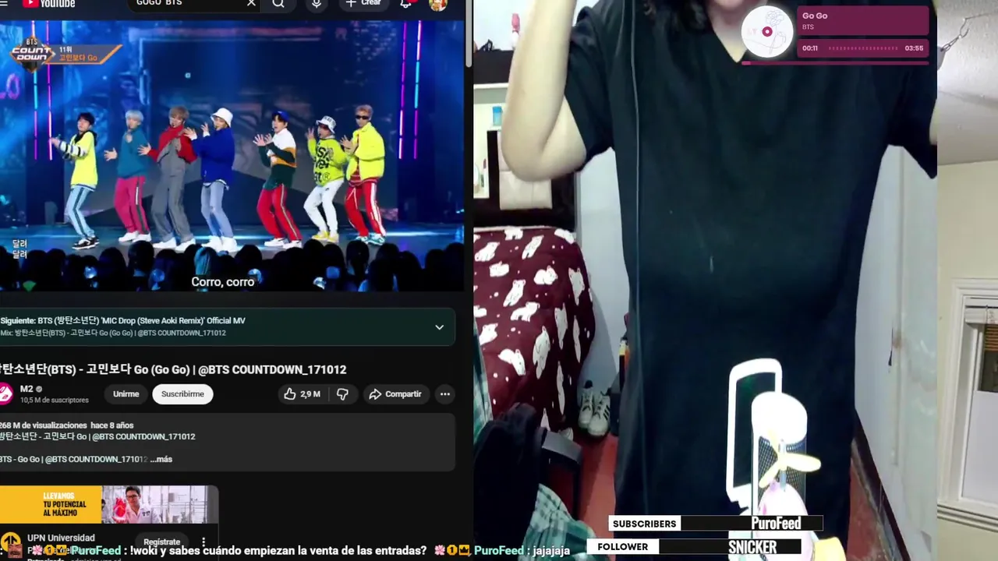Open the ad's three-dot options
998x561 pixels.
(203, 542)
